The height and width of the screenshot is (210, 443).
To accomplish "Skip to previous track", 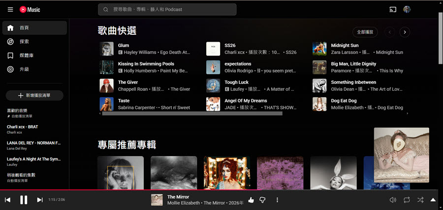I will point(8,200).
